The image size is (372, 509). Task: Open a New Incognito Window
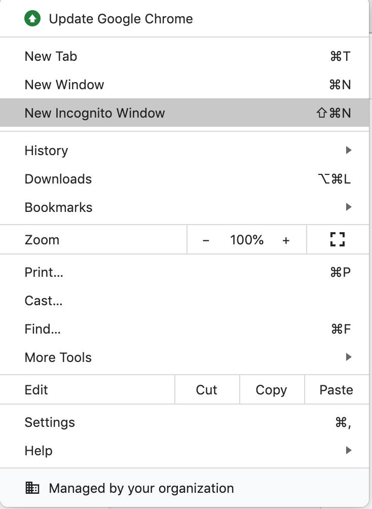pos(95,113)
